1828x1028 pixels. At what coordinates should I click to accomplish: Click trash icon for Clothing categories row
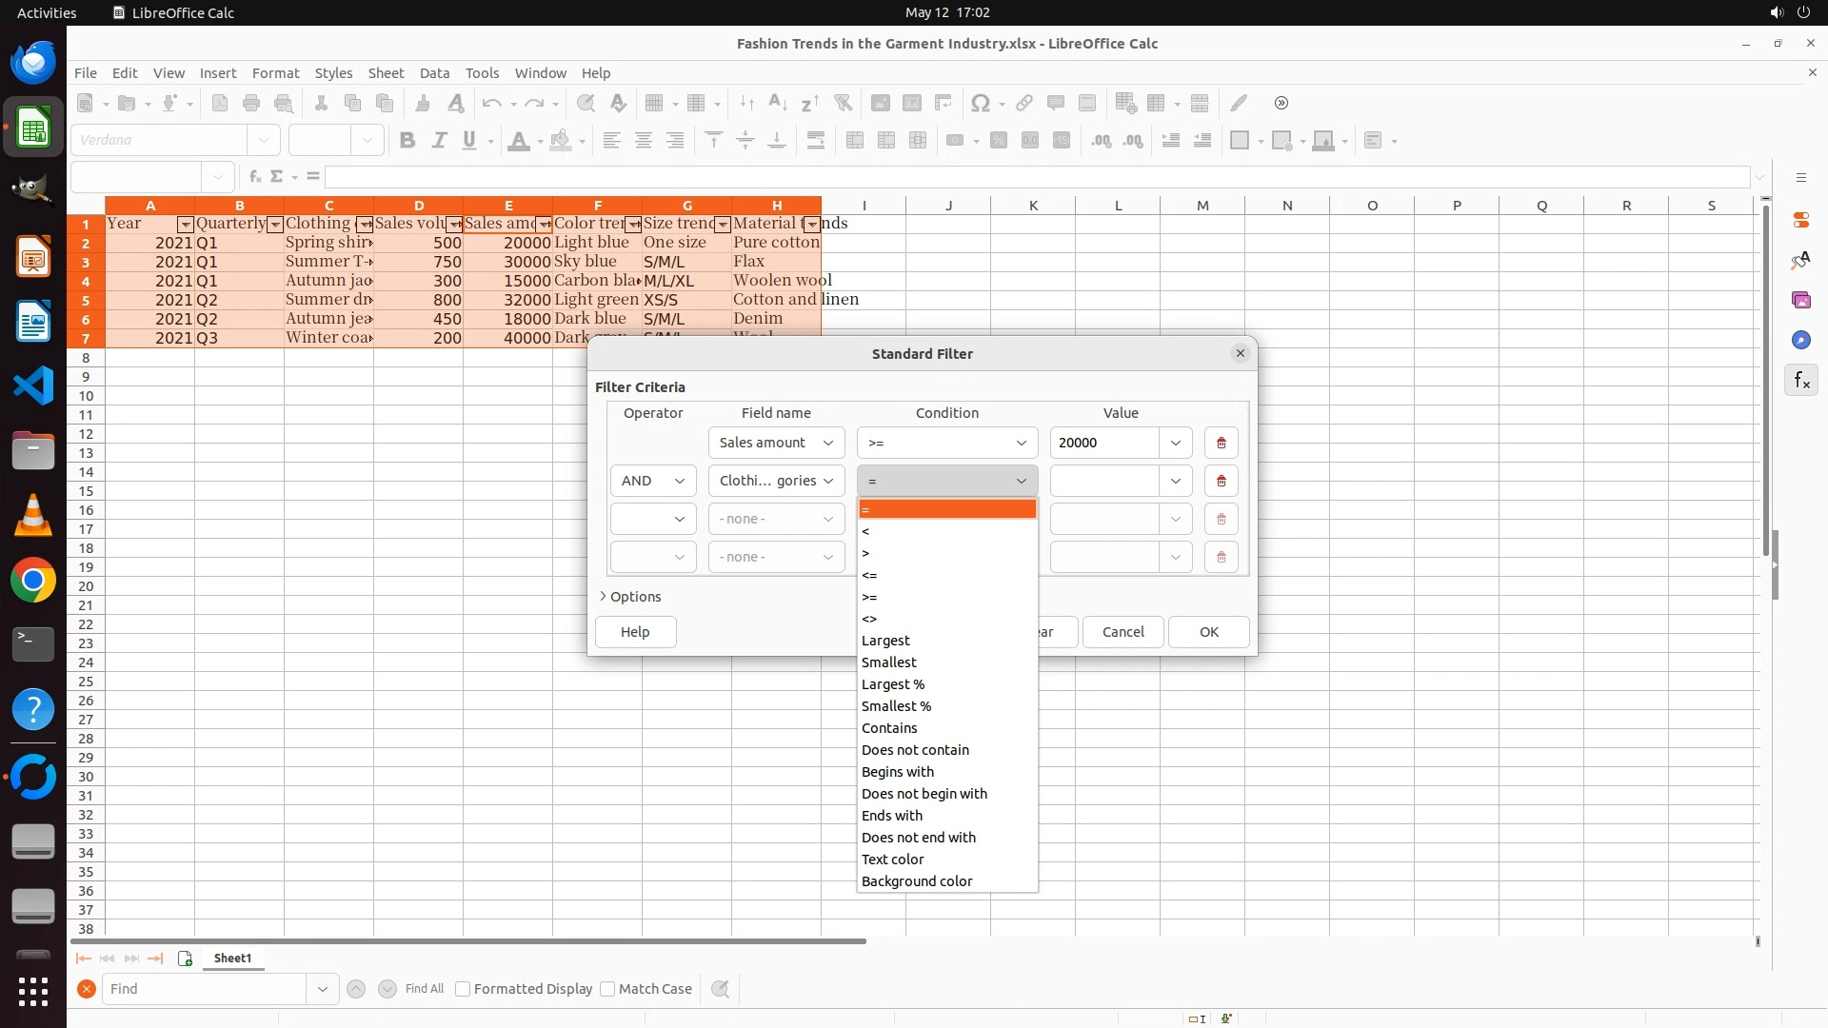point(1221,481)
